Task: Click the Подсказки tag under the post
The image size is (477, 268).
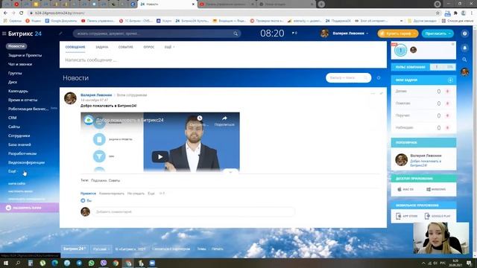Action: (x=99, y=180)
